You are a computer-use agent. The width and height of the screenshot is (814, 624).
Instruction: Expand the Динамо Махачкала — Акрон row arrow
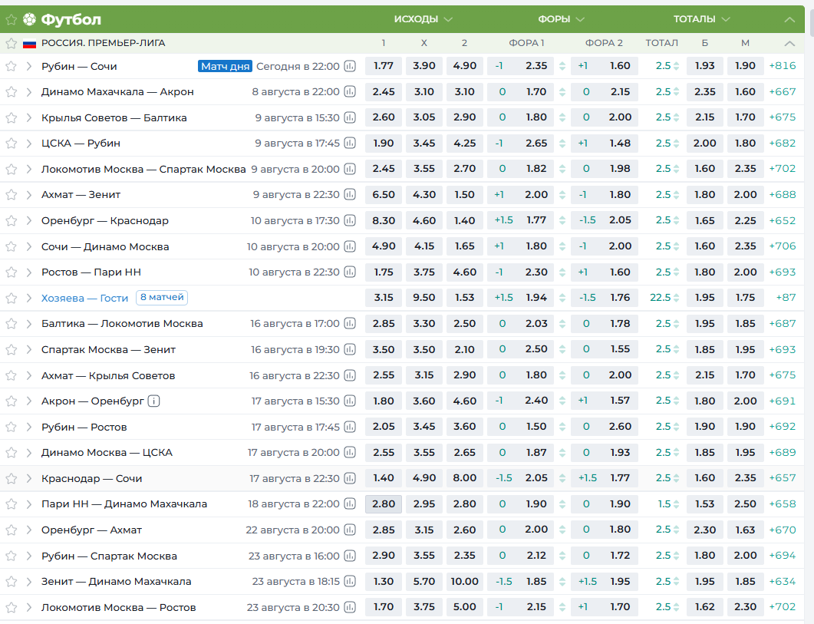29,92
